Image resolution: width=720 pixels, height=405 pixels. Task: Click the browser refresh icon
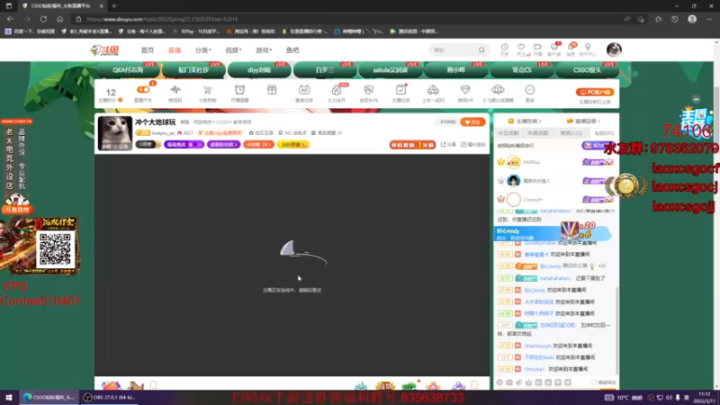coord(43,19)
